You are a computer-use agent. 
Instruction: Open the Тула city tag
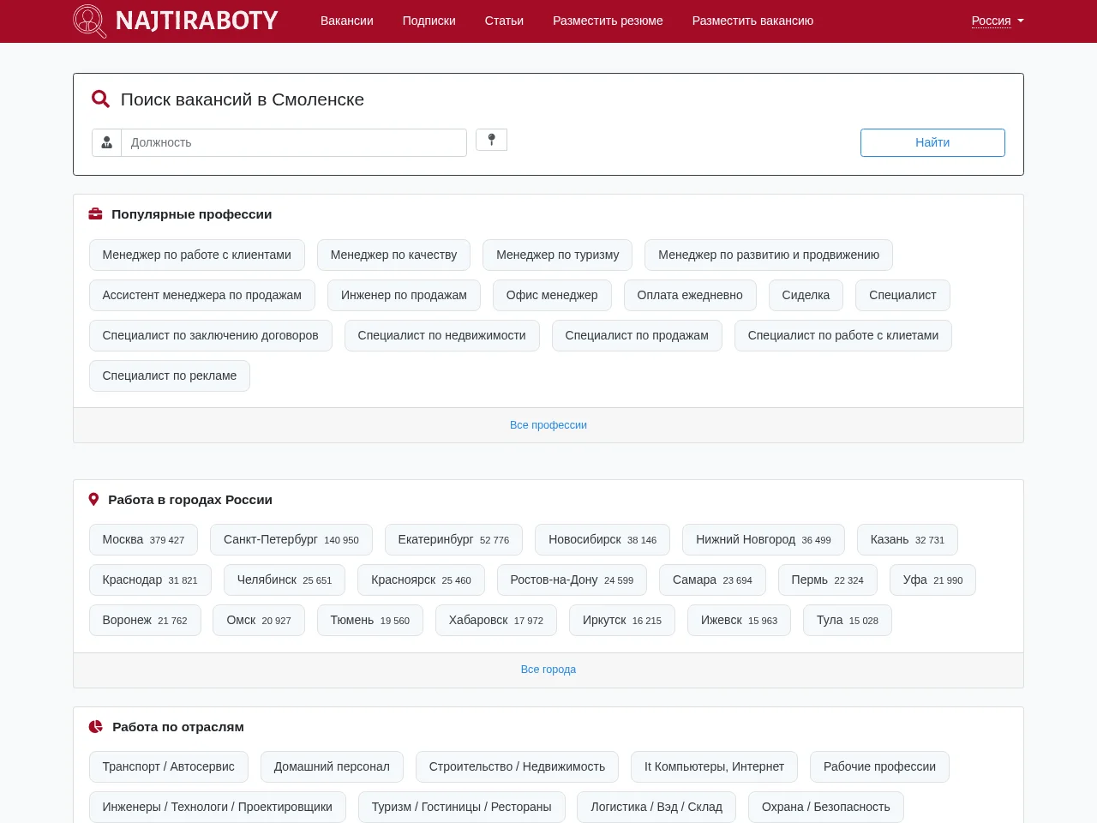click(x=848, y=620)
